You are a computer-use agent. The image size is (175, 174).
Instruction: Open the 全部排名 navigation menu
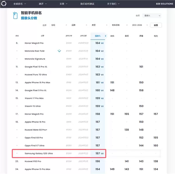20,4
